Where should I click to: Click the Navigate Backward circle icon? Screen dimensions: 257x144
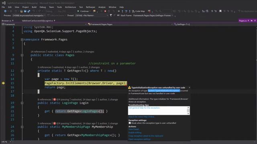point(5,11)
